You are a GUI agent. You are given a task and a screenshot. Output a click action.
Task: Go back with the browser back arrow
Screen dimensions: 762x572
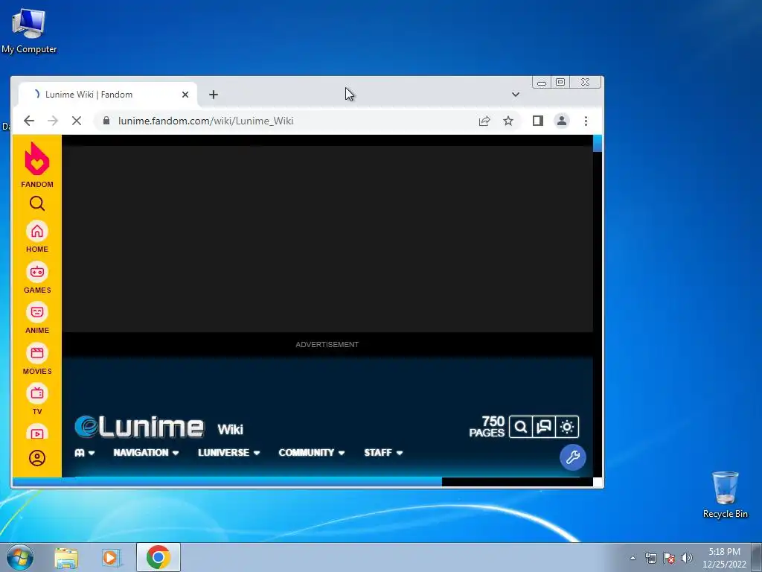(x=29, y=121)
